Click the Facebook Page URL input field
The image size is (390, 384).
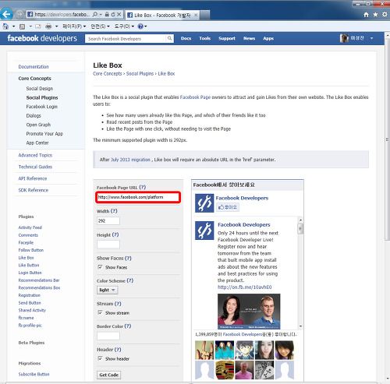(x=138, y=197)
